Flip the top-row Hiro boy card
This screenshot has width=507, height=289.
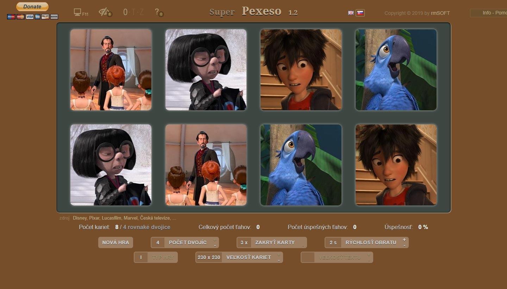click(301, 70)
